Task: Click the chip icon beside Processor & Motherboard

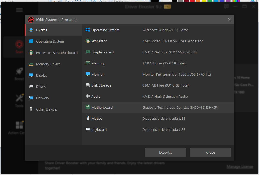Action: click(31, 53)
